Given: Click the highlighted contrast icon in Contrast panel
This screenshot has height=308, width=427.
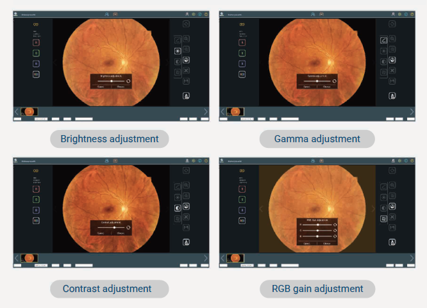Looking at the screenshot, I should [x=178, y=208].
